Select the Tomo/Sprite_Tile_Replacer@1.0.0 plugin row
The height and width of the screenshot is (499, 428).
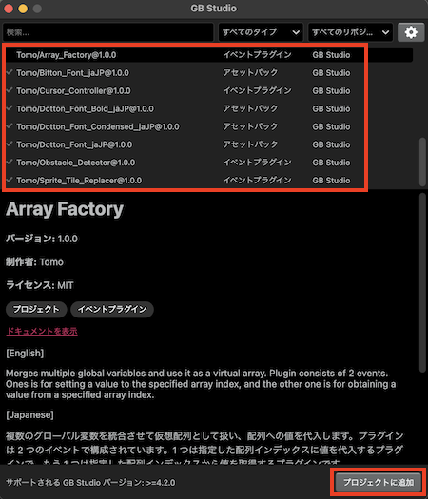pos(208,181)
